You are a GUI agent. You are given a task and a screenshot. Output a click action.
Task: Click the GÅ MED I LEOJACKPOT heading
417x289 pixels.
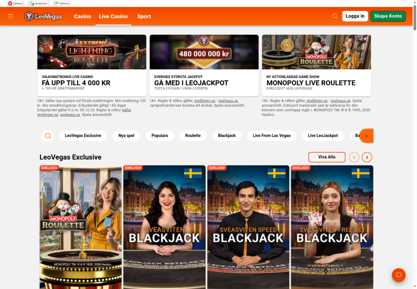191,83
